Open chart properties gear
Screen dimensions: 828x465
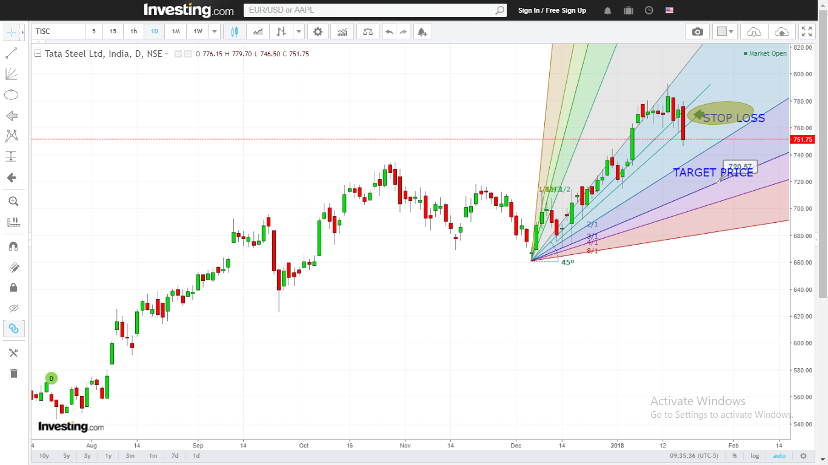click(318, 31)
